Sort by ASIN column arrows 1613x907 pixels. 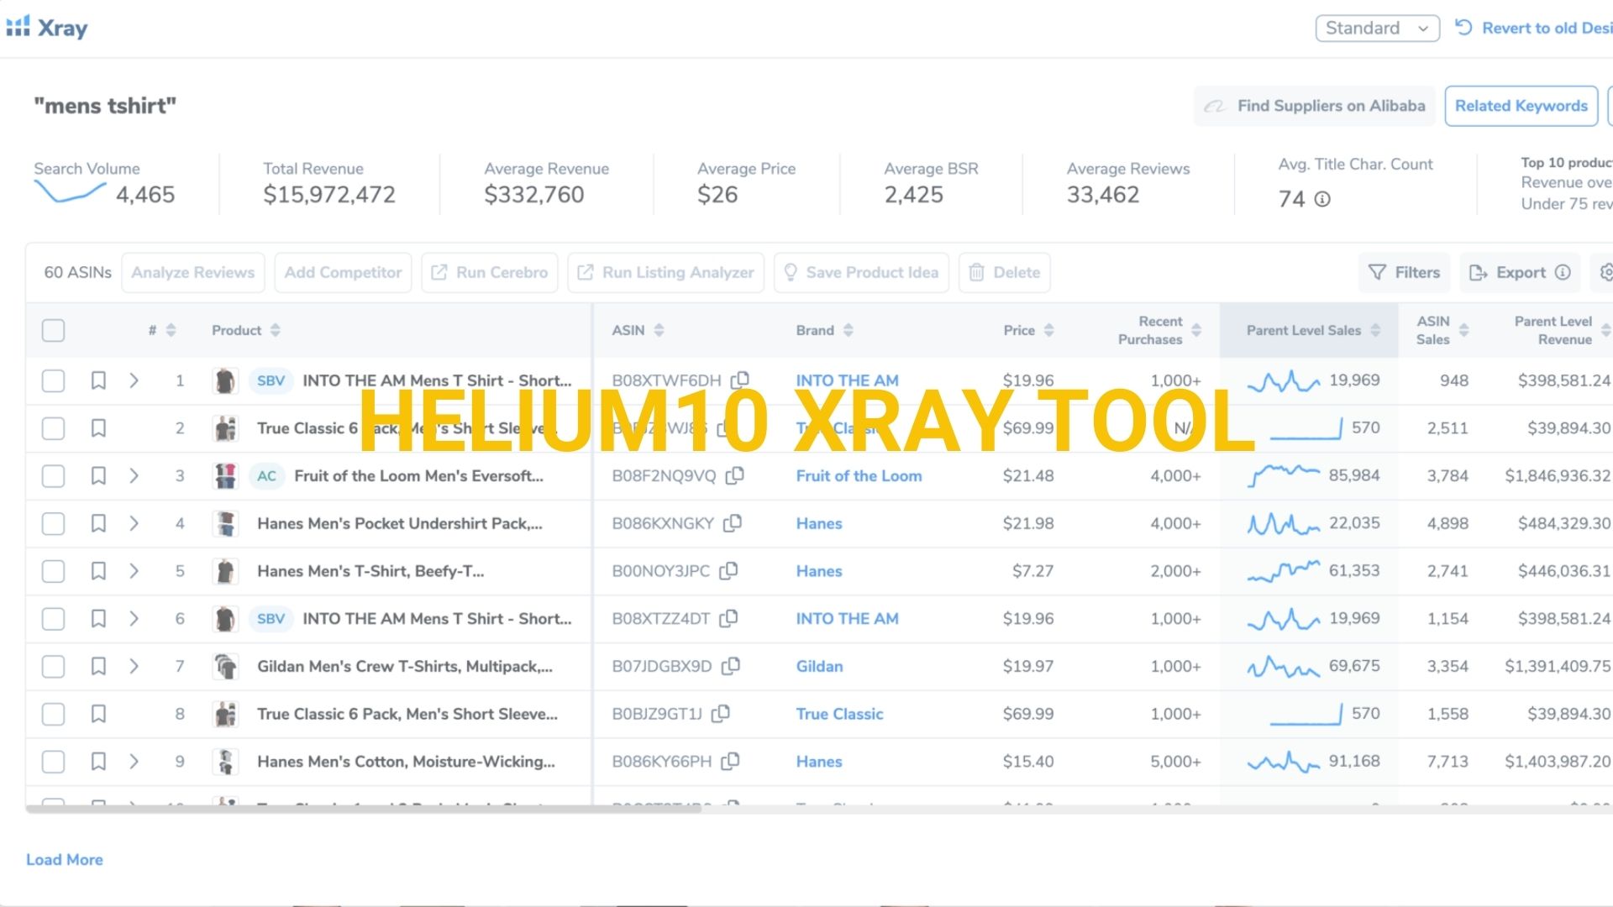click(x=659, y=330)
